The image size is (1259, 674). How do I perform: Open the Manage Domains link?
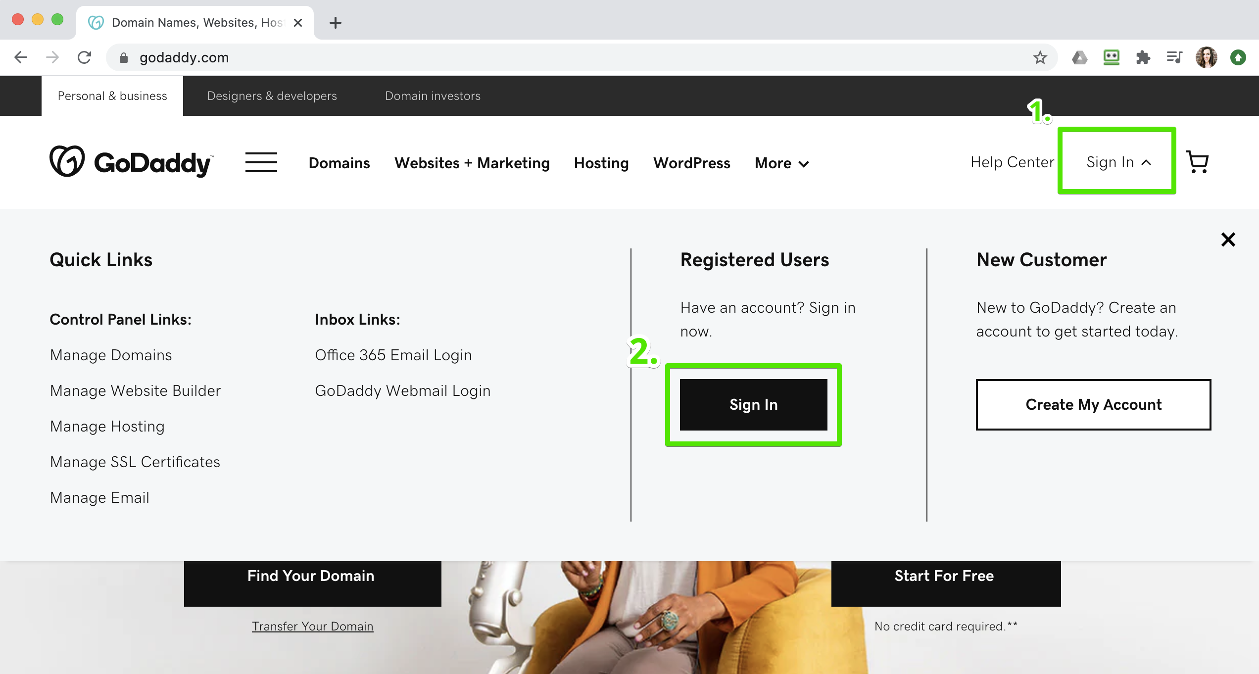point(111,355)
